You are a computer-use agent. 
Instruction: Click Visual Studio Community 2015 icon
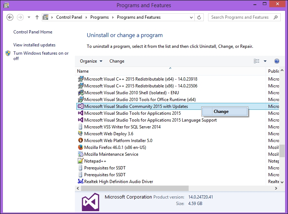point(80,106)
